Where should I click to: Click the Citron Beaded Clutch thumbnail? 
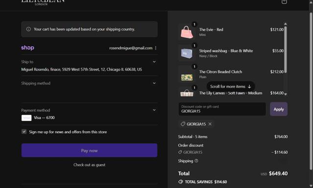187,74
